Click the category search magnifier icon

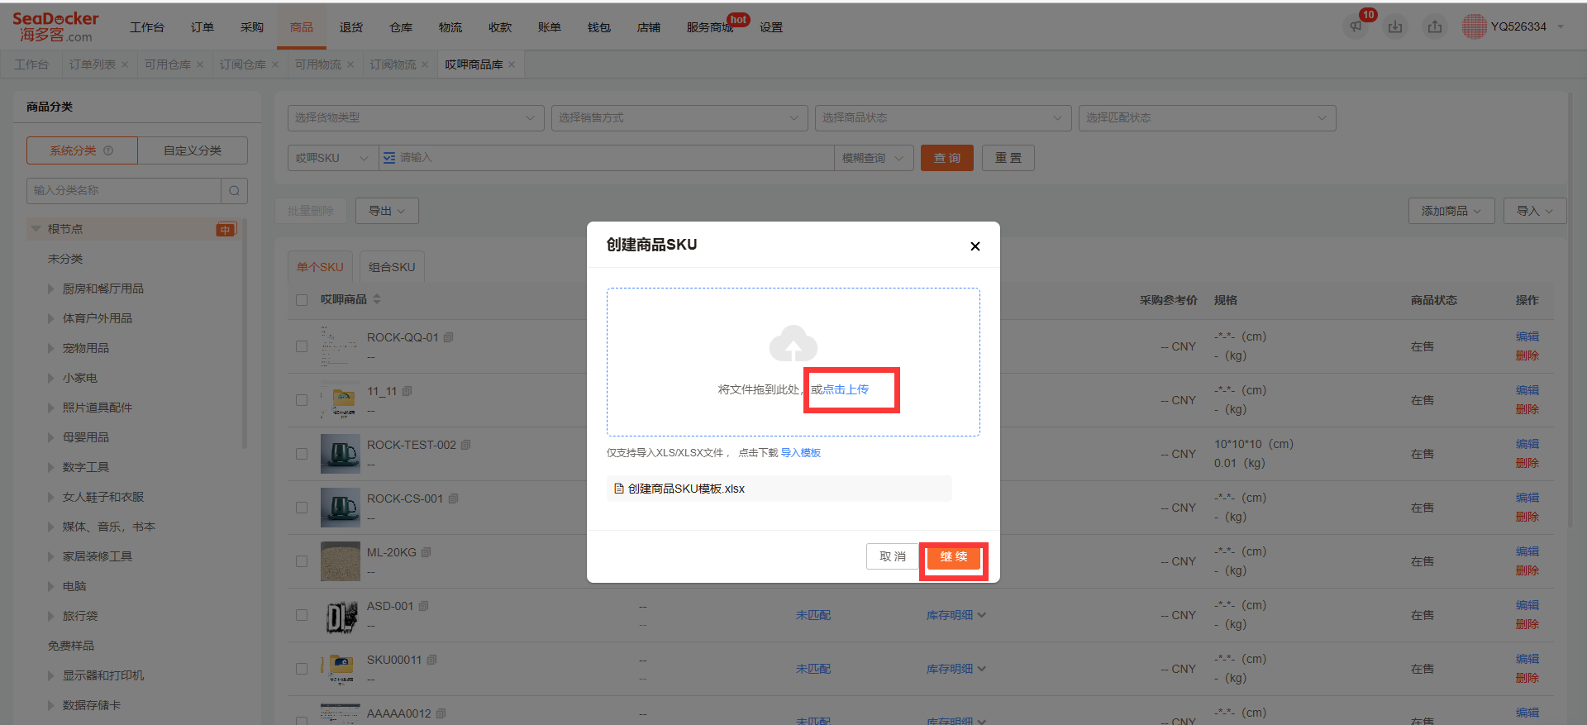(234, 191)
